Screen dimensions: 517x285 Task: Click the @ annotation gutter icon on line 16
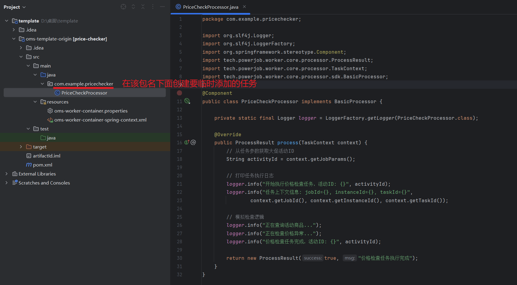pos(193,142)
